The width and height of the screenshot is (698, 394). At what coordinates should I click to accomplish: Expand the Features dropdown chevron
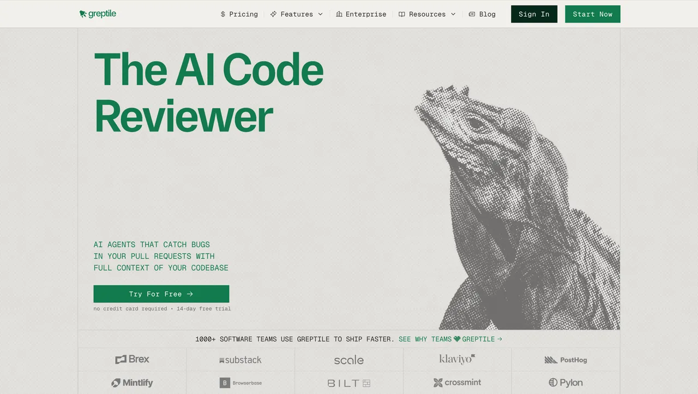[x=320, y=14]
